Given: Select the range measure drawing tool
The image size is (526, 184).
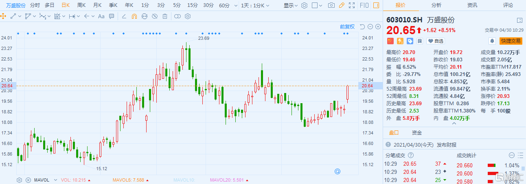Looking at the screenshot, I should click(57, 16).
